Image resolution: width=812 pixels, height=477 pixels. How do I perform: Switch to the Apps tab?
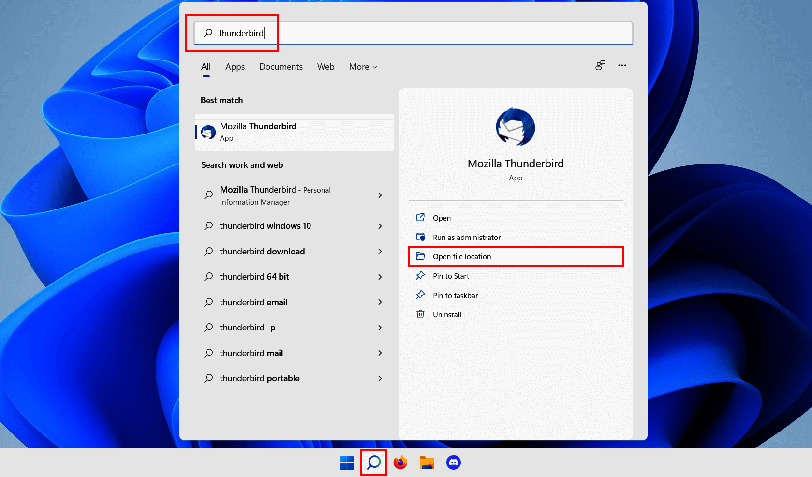[235, 67]
